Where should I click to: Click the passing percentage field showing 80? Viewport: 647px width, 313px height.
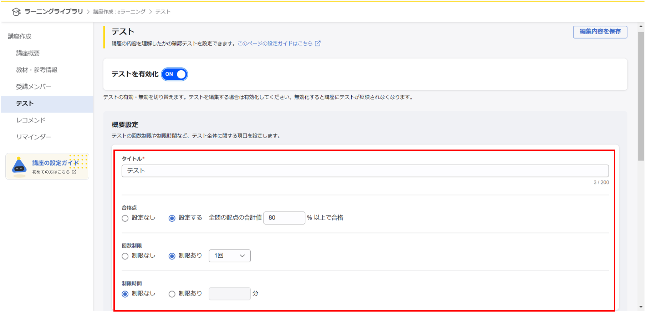tap(284, 218)
